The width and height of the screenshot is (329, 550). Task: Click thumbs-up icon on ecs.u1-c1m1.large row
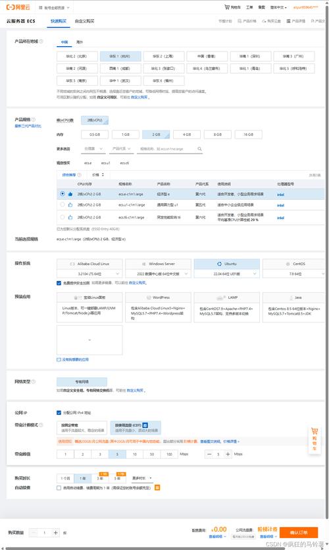click(x=70, y=204)
